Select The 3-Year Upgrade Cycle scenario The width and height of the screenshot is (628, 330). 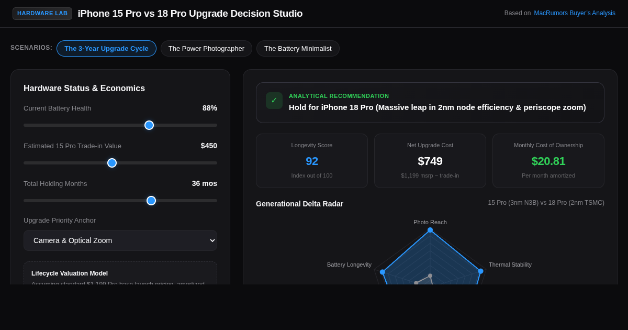pos(106,48)
